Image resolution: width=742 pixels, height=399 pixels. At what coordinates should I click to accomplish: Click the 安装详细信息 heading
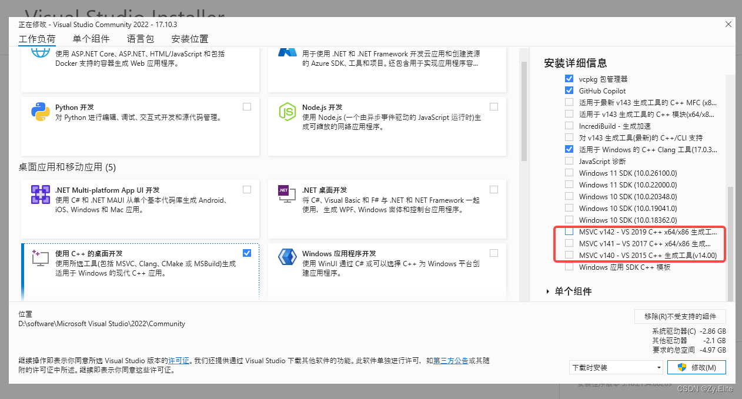click(576, 63)
